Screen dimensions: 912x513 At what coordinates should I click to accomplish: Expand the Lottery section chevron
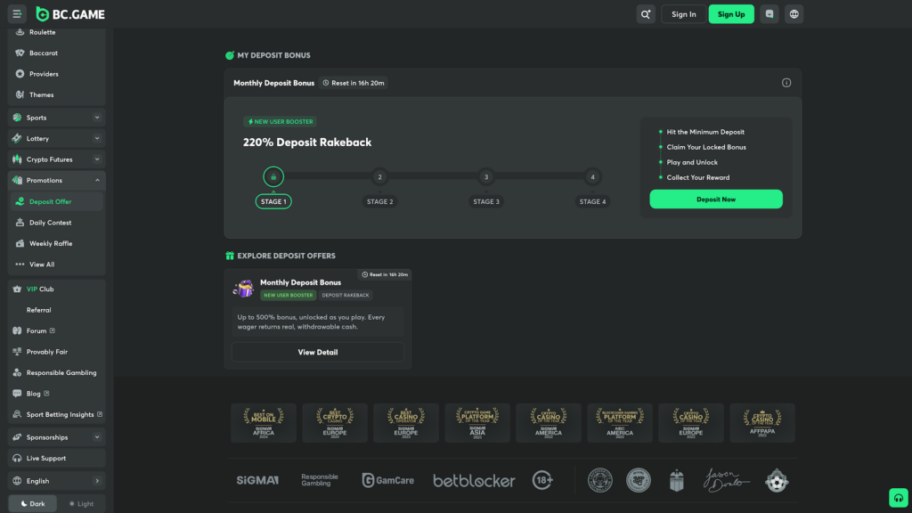(97, 138)
